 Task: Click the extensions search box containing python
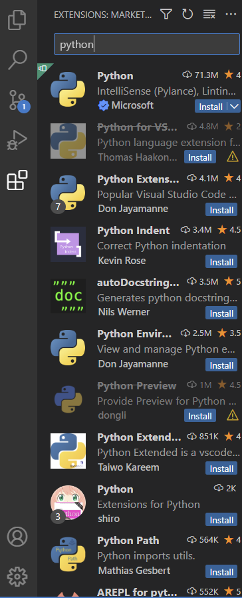(147, 44)
